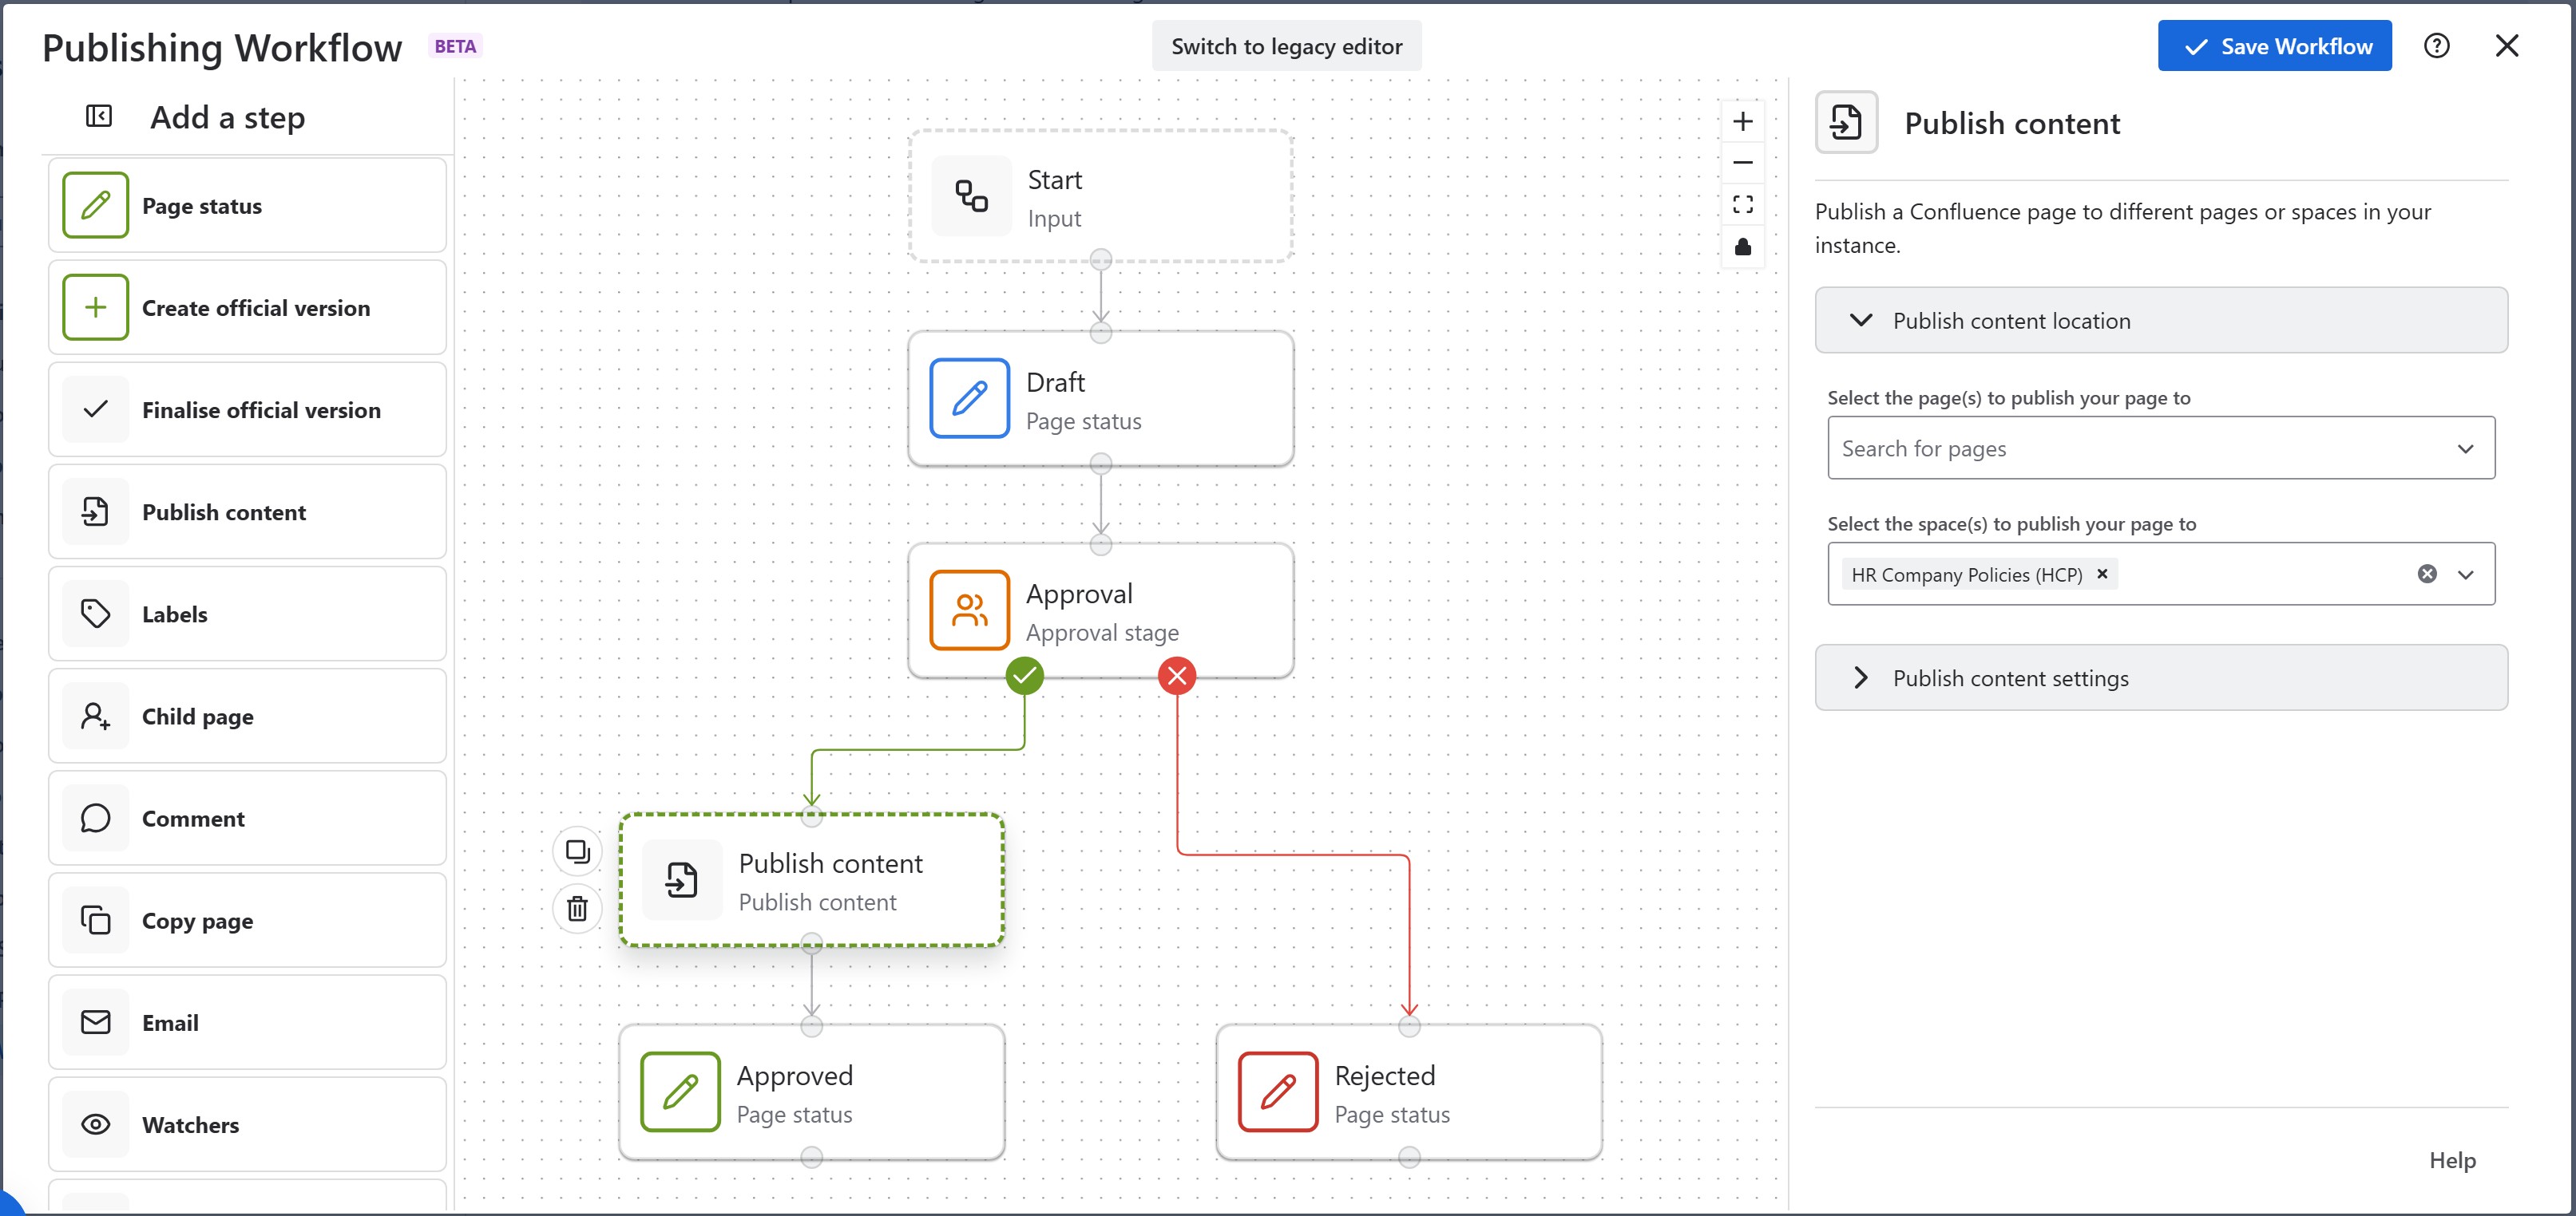
Task: Toggle the canvas lock icon
Action: [x=1742, y=247]
